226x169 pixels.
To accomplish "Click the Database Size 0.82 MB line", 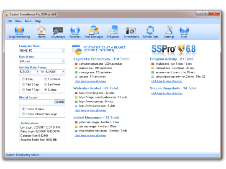I will [34, 136].
